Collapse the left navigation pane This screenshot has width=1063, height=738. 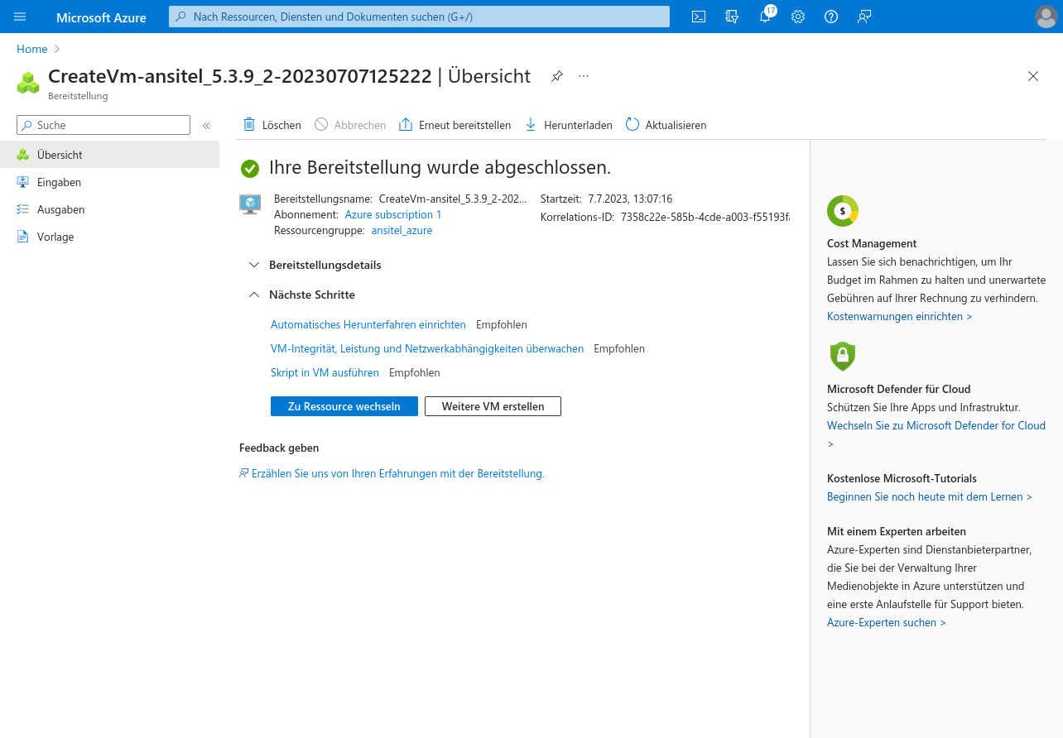206,126
